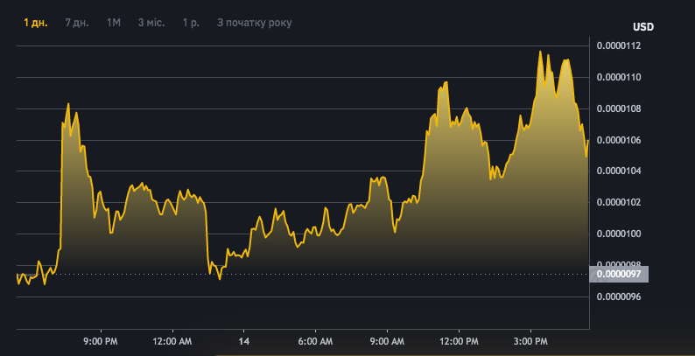Click the 6:00 AM time axis label

pos(315,340)
